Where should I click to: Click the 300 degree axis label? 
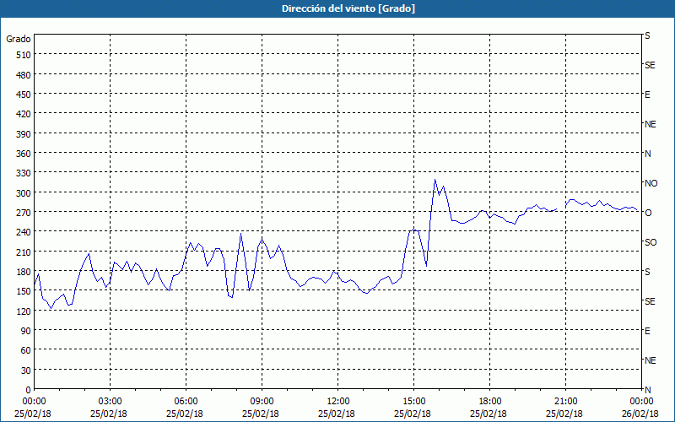[24, 193]
